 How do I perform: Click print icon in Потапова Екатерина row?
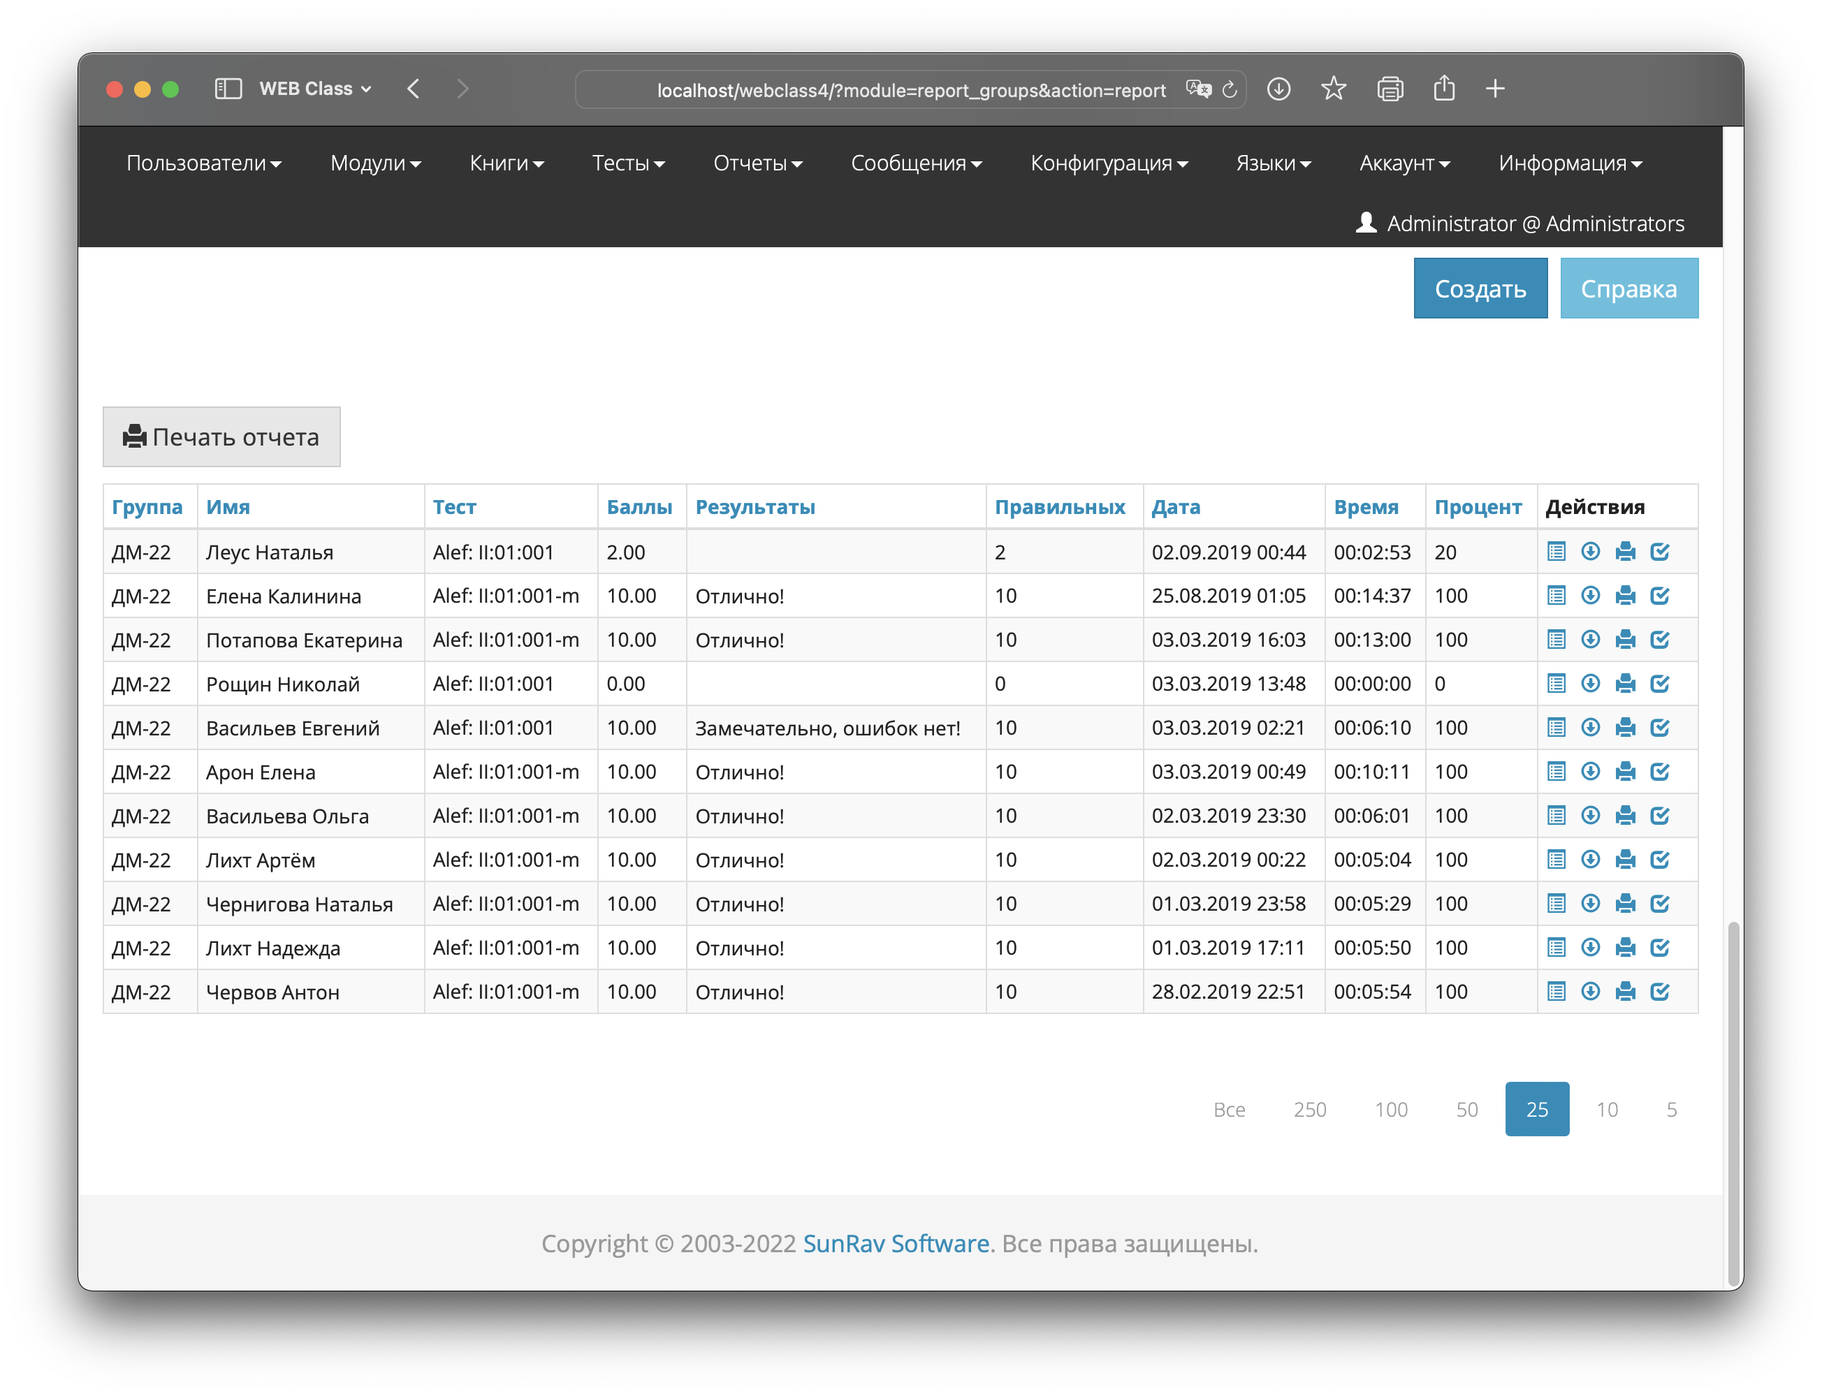pyautogui.click(x=1625, y=640)
